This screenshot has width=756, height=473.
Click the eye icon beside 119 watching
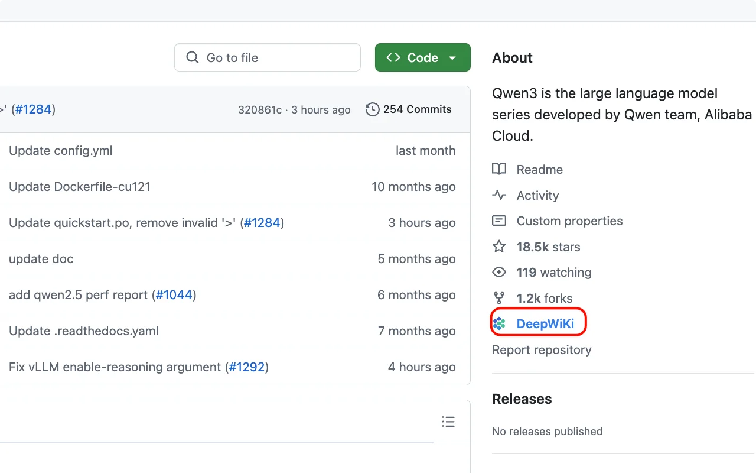click(x=499, y=272)
